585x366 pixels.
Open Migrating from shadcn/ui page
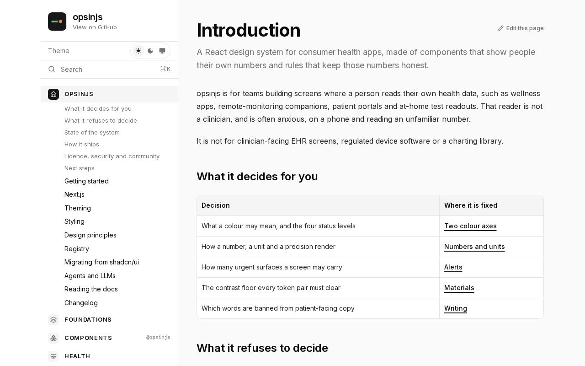[x=101, y=262]
